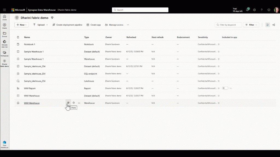The width and height of the screenshot is (280, 157).
Task: Click sensitivity info icon for Notebook 1
Action: click(x=218, y=44)
